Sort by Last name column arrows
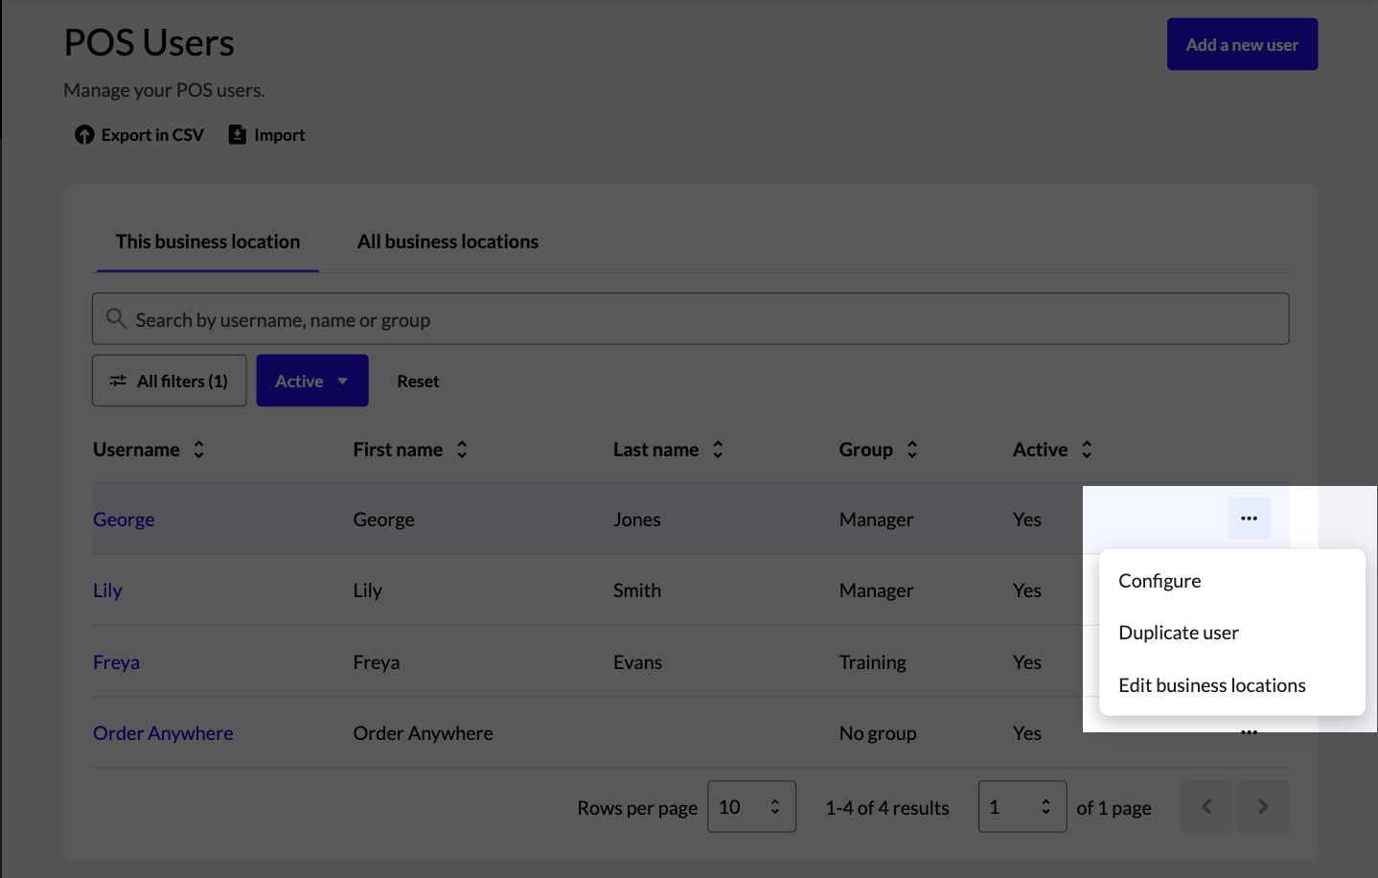 [718, 450]
